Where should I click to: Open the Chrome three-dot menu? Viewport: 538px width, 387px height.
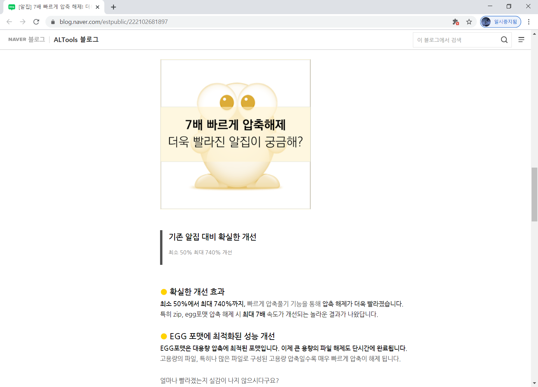point(529,22)
